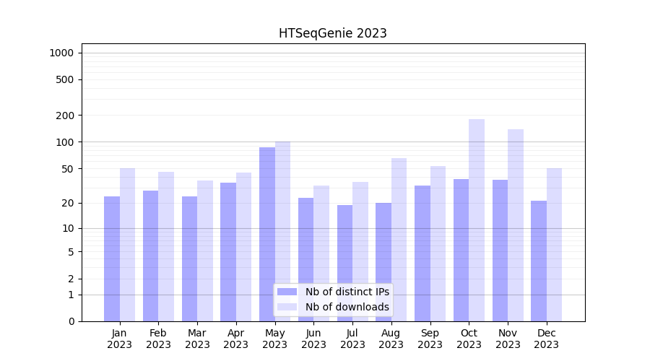The width and height of the screenshot is (650, 361).
Task: Click the chart title HTSeqGenie 2023
Action: click(332, 33)
